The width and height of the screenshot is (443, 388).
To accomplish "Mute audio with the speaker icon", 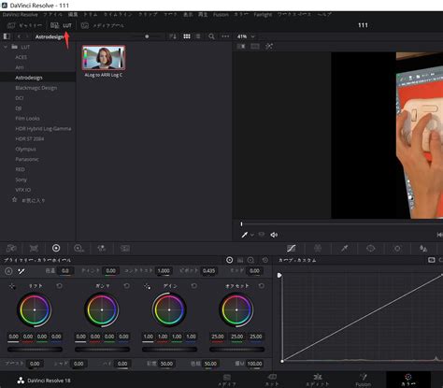I will point(274,235).
